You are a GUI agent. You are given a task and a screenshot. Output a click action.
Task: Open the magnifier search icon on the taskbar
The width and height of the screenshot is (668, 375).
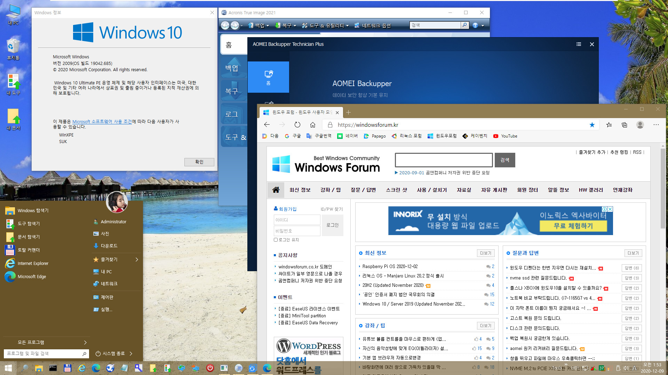(x=25, y=368)
